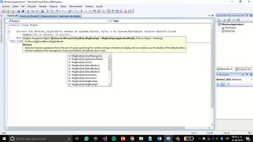This screenshot has height=142, width=253.
Task: Sort properties alphabetically icon
Action: coord(223,84)
